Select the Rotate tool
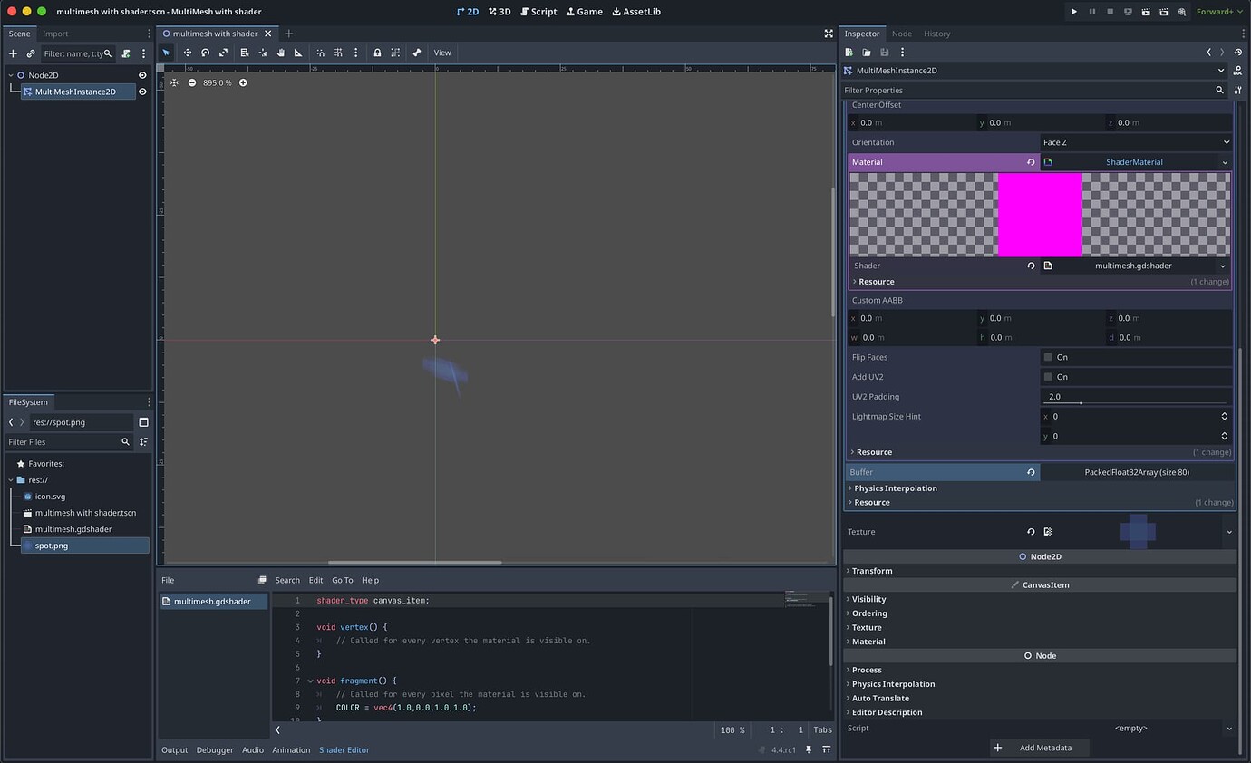Viewport: 1251px width, 763px height. (205, 53)
